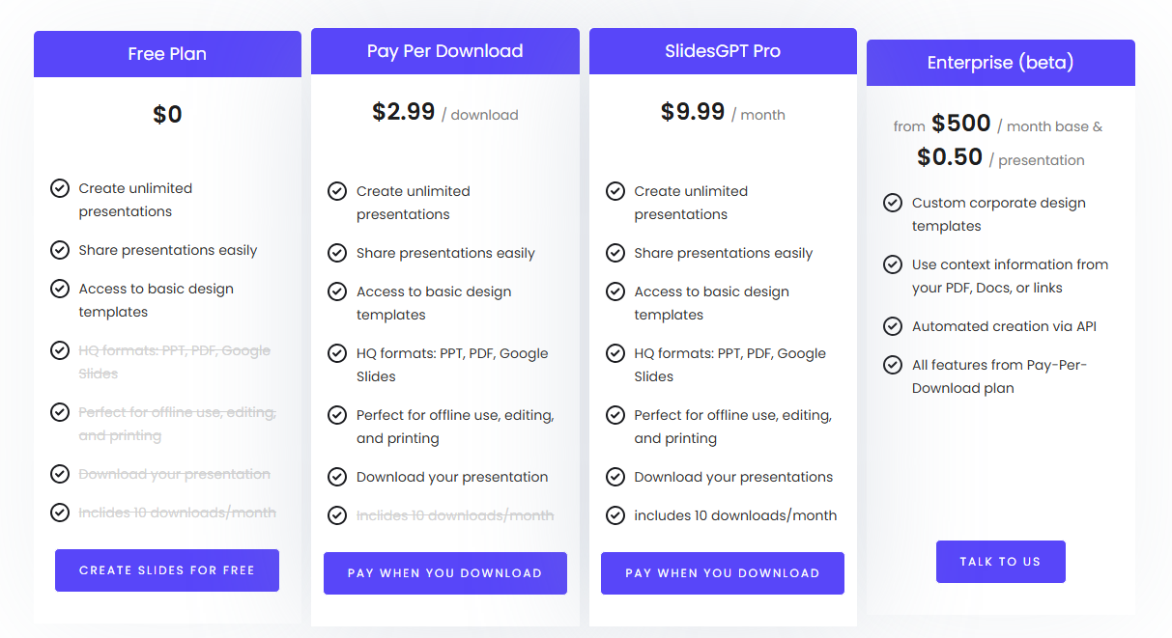The width and height of the screenshot is (1172, 638).
Task: Select the Pay Per Download header
Action: coord(445,51)
